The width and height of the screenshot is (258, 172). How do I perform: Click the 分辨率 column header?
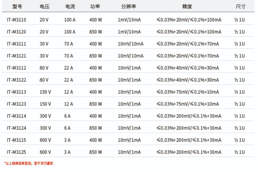[x=129, y=7]
